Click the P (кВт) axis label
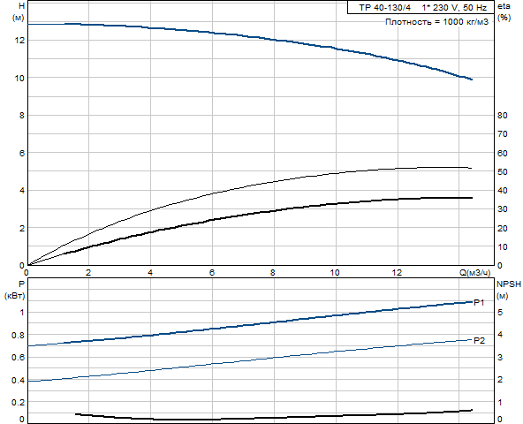The height and width of the screenshot is (424, 523). pos(15,290)
